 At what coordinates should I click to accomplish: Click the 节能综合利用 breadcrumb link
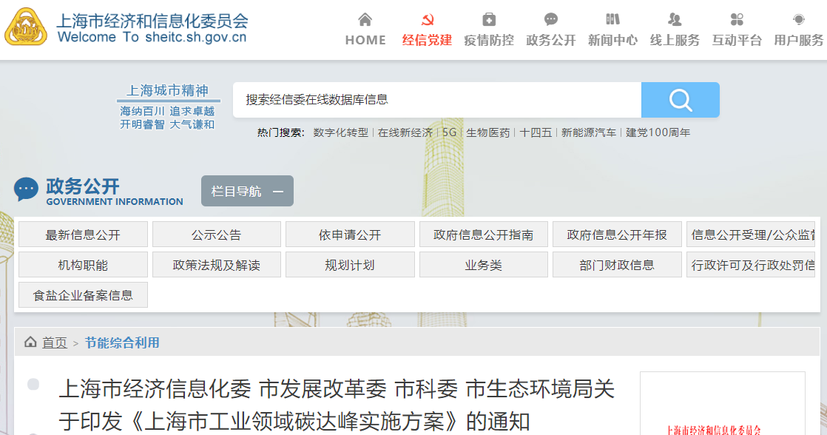tap(122, 343)
